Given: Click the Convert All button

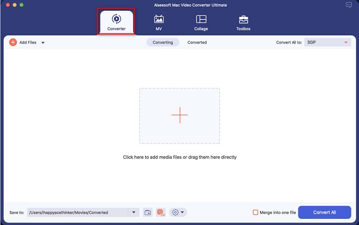Looking at the screenshot, I should [325, 212].
